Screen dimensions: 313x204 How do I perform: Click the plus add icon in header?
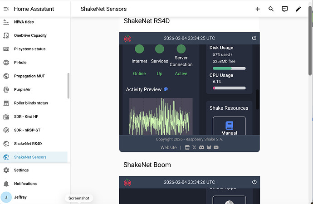click(x=258, y=9)
